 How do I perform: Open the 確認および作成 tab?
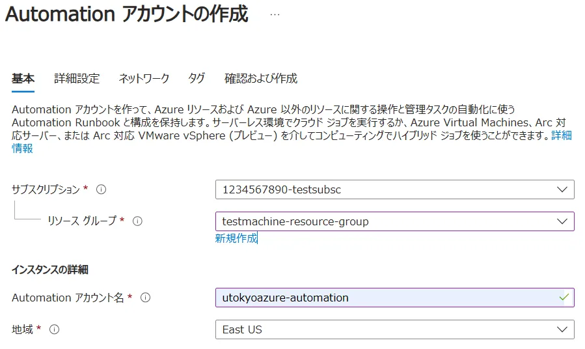pyautogui.click(x=260, y=78)
